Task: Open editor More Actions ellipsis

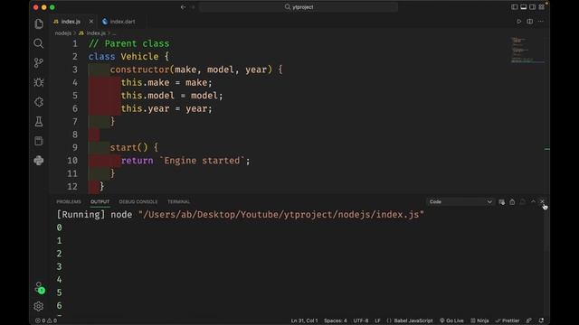Action: click(x=541, y=22)
